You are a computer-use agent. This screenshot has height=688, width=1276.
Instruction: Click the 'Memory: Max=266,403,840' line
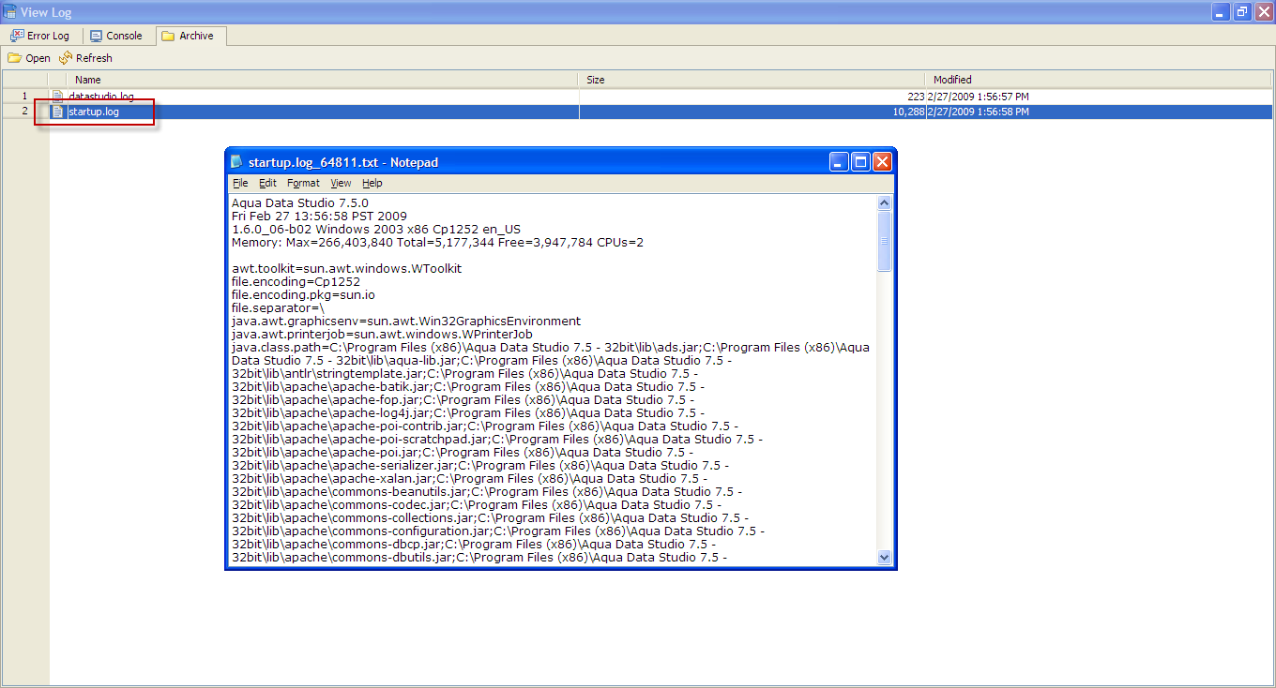437,242
